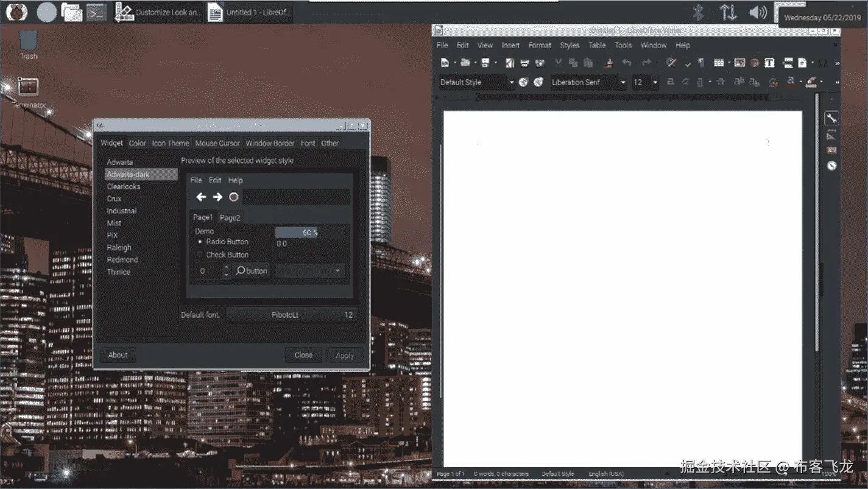Open the Default font chooser button
This screenshot has height=489, width=868.
tap(291, 315)
